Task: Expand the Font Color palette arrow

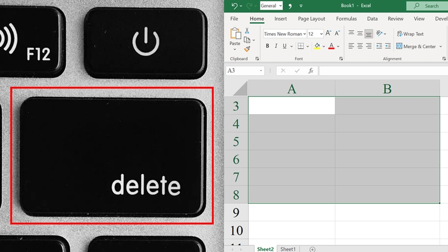Action: [x=338, y=46]
